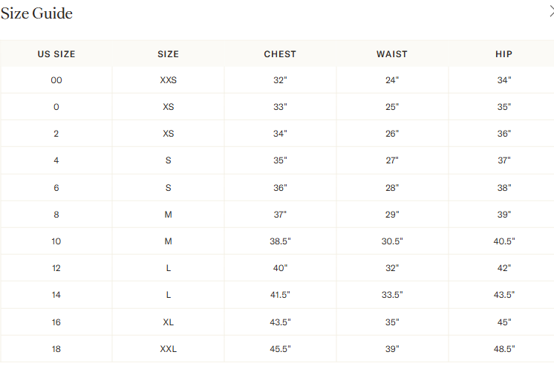
Task: Select the CHEST column header
Action: [280, 54]
